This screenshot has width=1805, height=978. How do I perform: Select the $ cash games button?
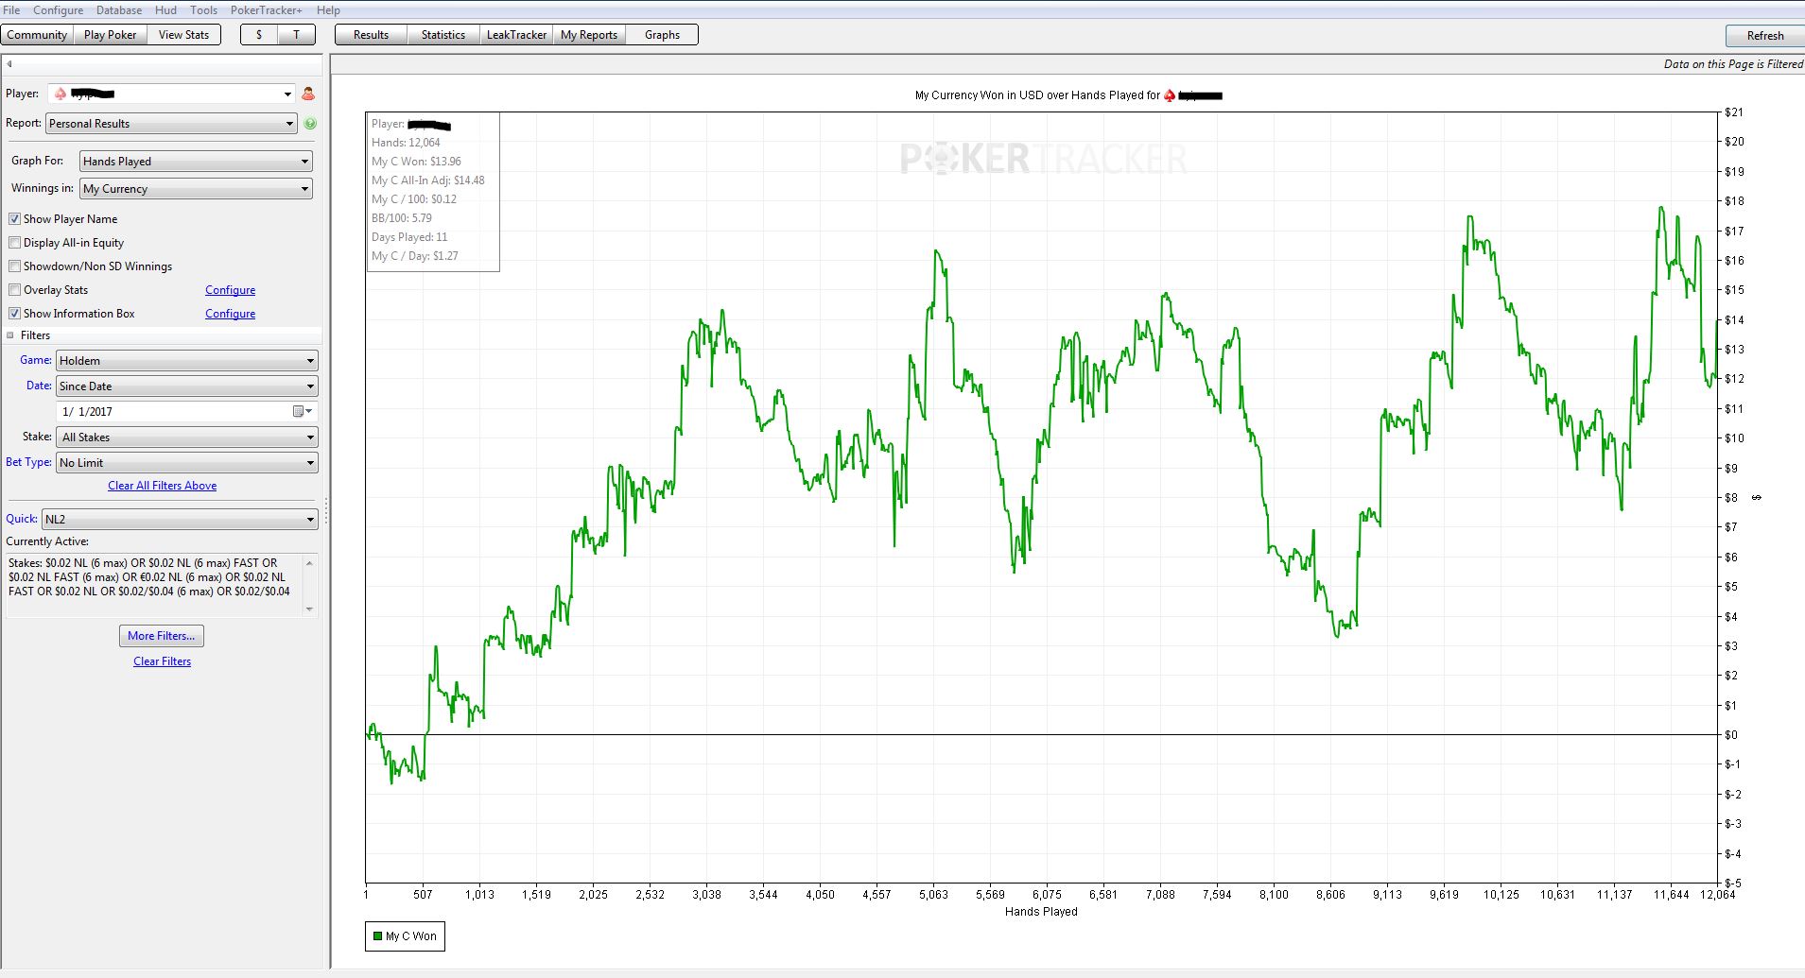259,35
